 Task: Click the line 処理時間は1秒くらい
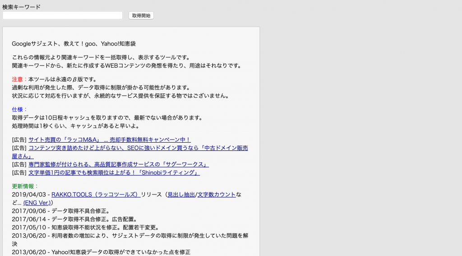coord(76,126)
